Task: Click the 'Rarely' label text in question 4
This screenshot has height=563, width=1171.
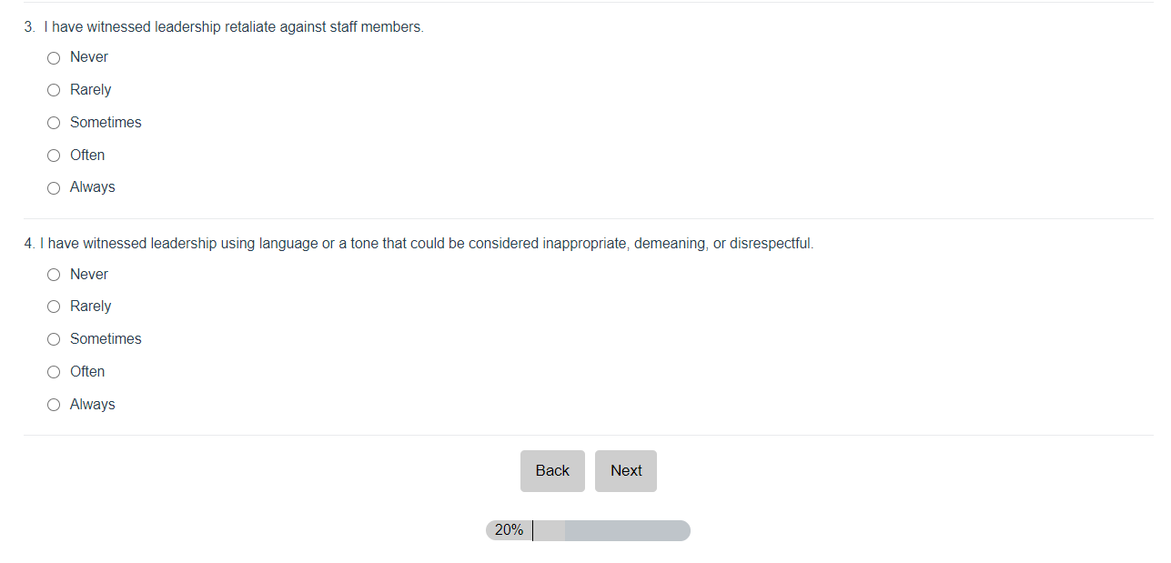Action: 91,307
